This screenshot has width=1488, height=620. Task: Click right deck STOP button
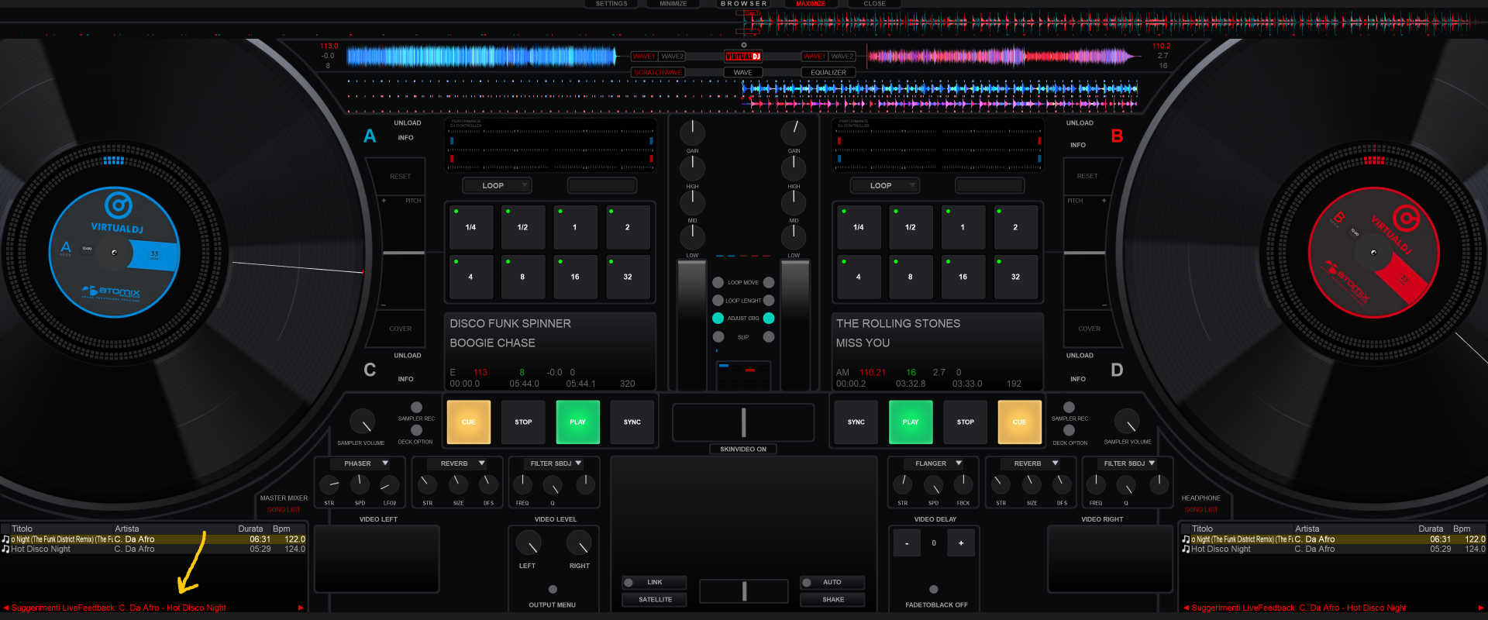pyautogui.click(x=965, y=422)
